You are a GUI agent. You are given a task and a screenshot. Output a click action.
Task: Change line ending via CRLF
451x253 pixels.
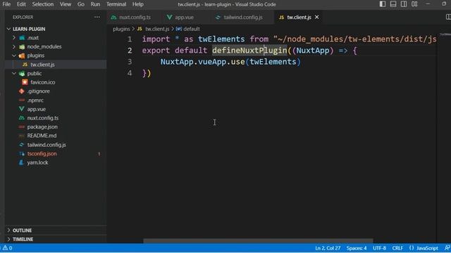point(397,248)
